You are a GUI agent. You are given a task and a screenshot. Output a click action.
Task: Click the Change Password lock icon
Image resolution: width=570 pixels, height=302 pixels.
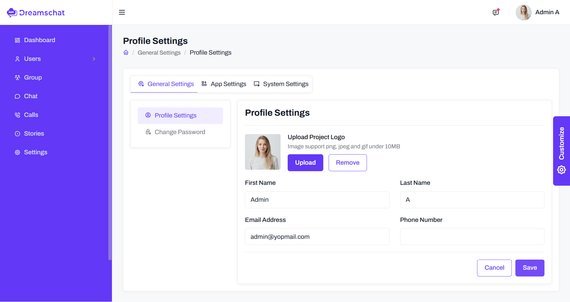pos(148,132)
